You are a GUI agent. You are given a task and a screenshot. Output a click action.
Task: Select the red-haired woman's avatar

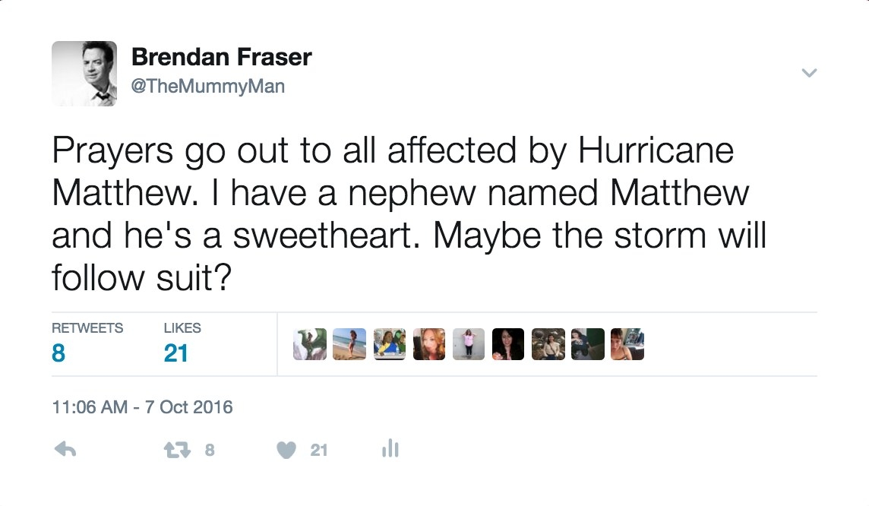coord(429,344)
